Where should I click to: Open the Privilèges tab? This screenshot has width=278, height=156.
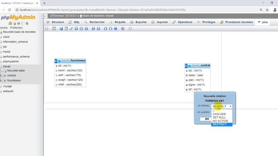(206, 22)
